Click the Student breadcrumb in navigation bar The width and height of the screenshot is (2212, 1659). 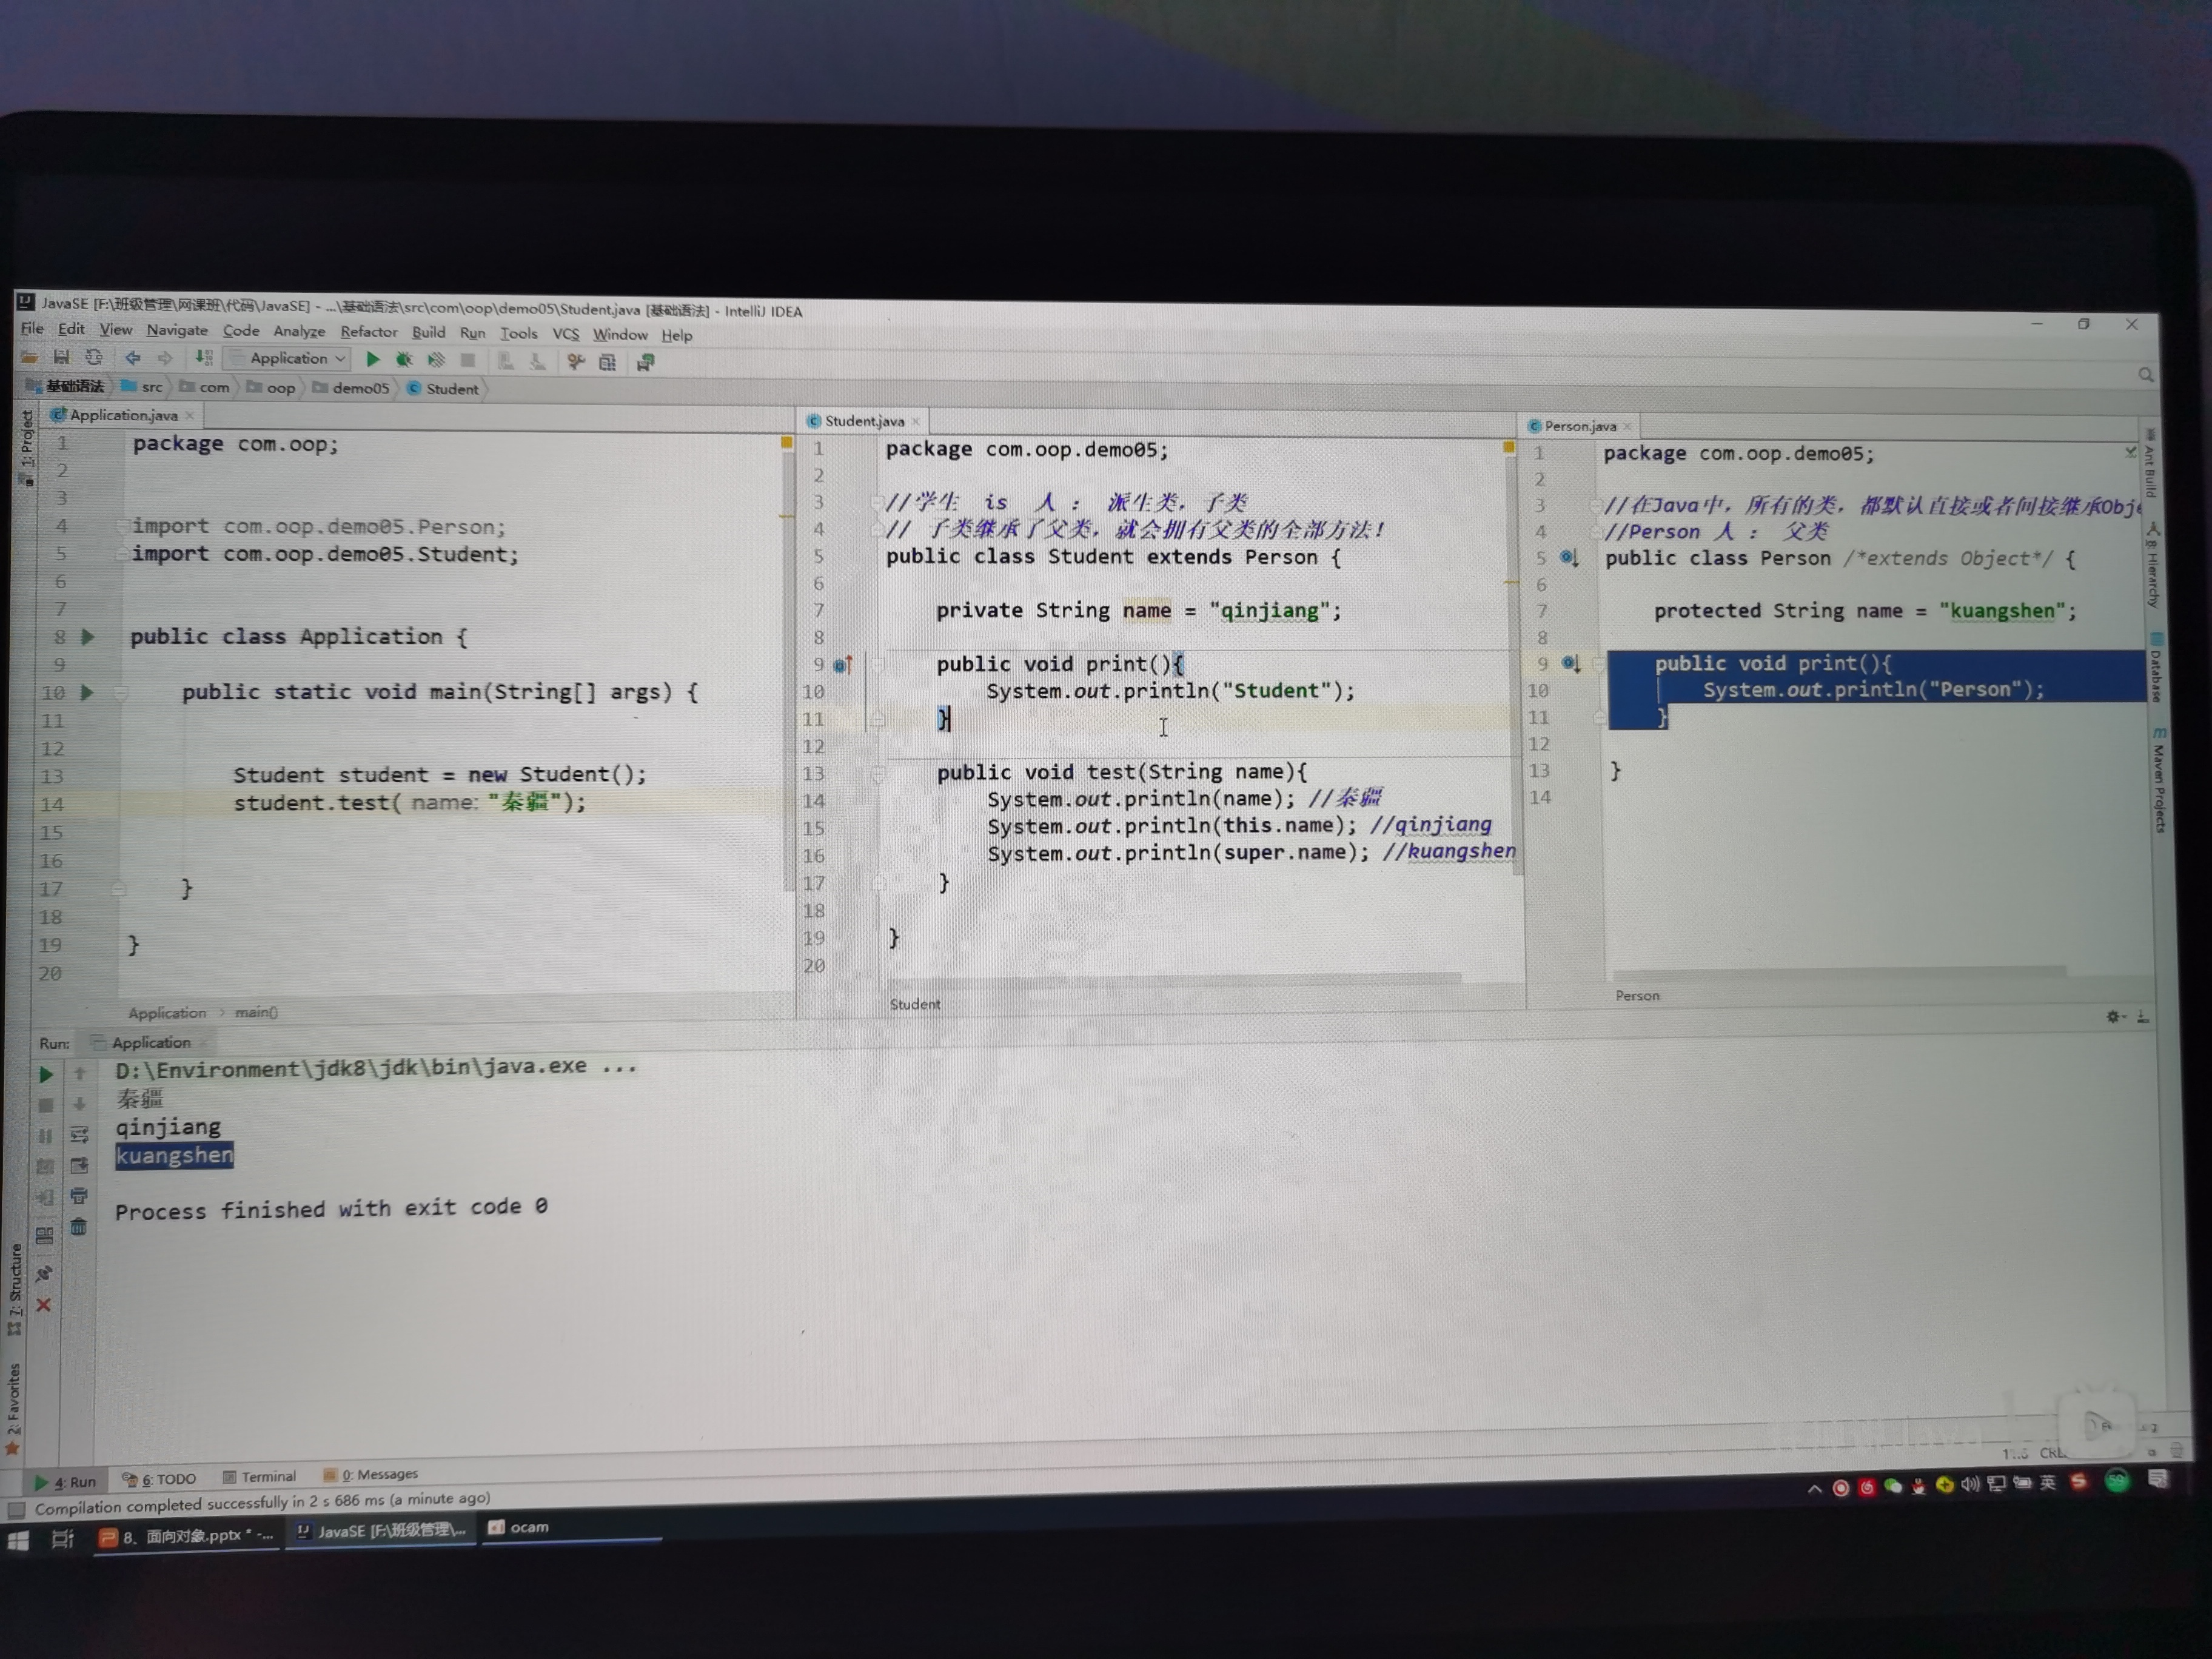coord(451,388)
